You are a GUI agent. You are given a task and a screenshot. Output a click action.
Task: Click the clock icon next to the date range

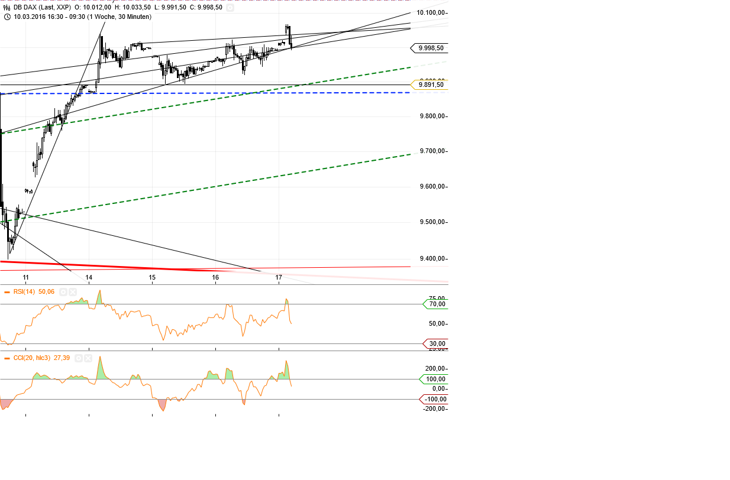(7, 17)
